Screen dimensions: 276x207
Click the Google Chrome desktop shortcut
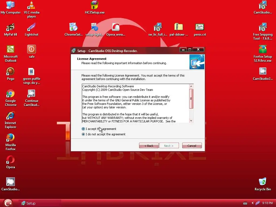[x=11, y=98]
